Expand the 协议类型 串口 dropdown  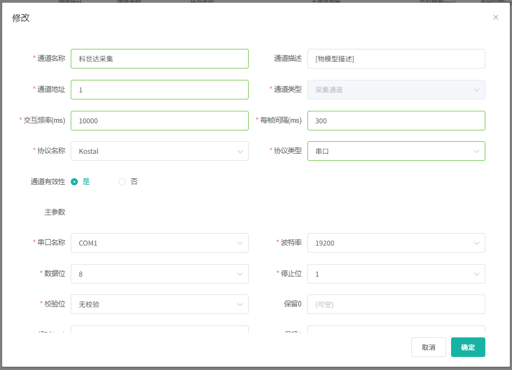[x=396, y=151]
